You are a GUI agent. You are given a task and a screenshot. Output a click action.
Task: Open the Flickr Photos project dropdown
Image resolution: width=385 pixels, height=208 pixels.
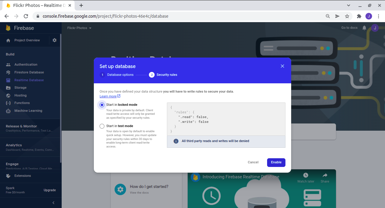coord(79,28)
